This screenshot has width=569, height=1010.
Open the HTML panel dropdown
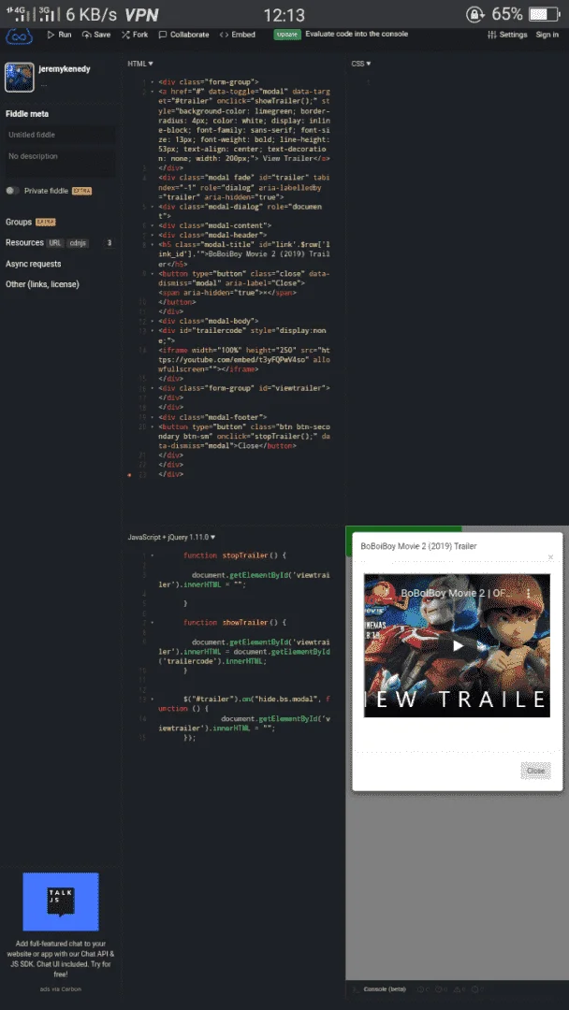click(x=140, y=64)
